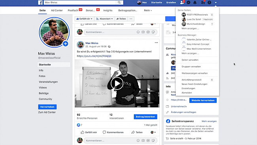Click Zum Ad Center link
Screen dimensions: 257x145
[47, 113]
